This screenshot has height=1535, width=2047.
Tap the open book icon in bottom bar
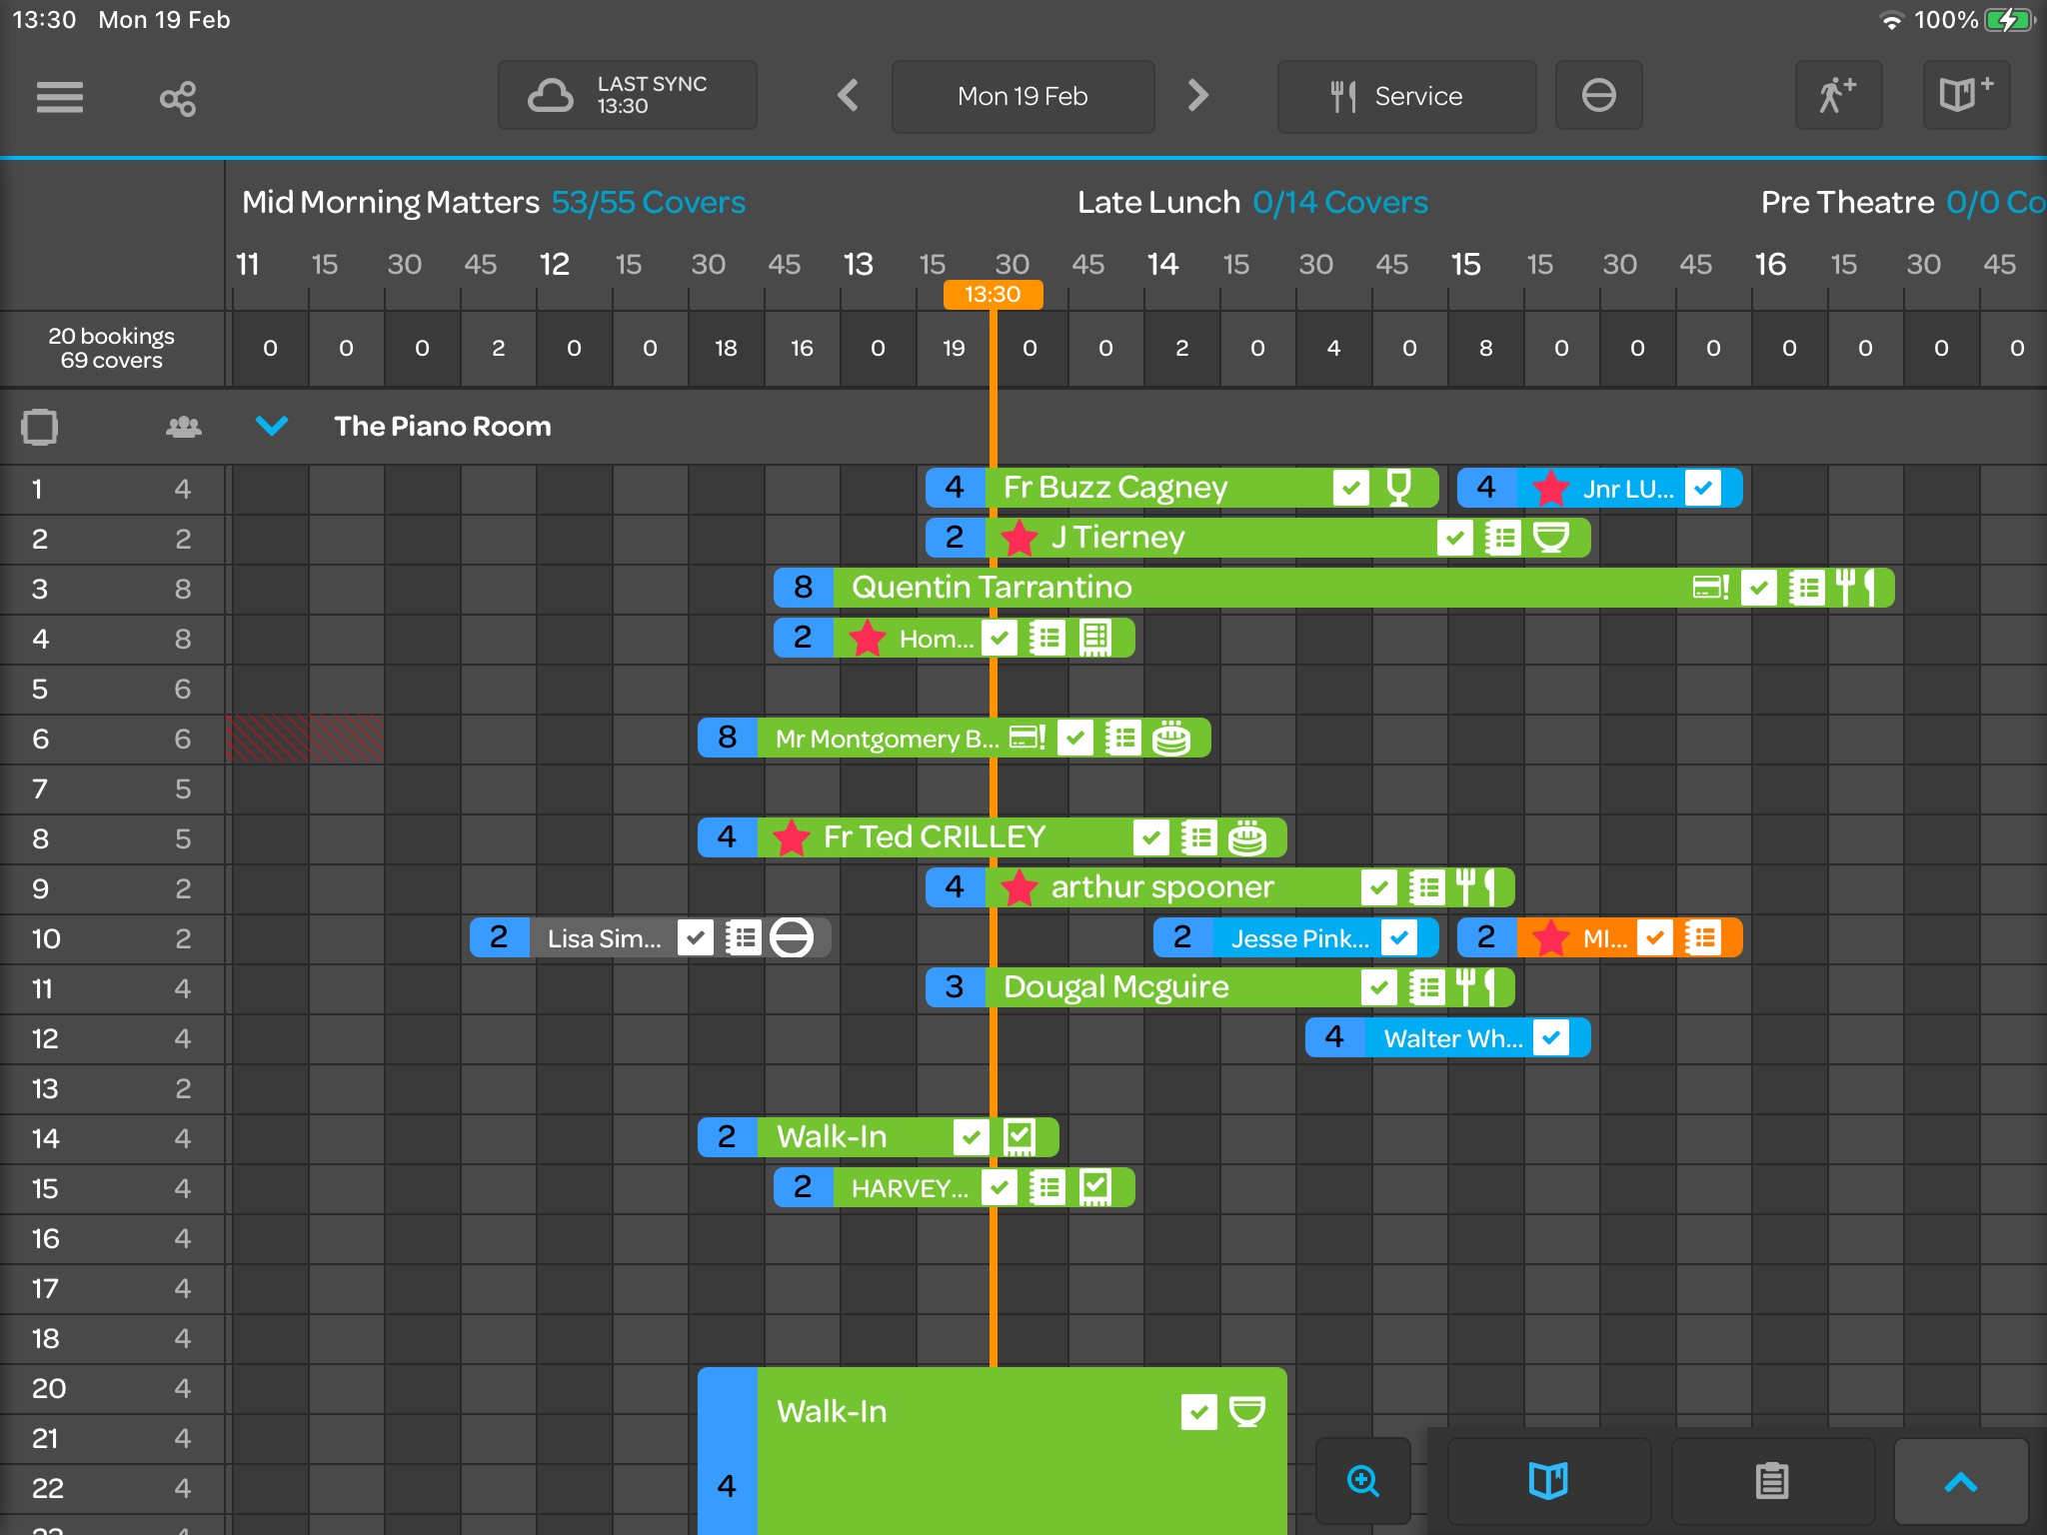click(1548, 1480)
